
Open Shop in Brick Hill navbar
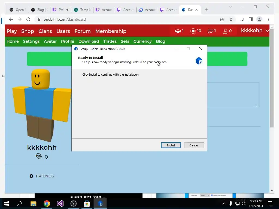28,31
